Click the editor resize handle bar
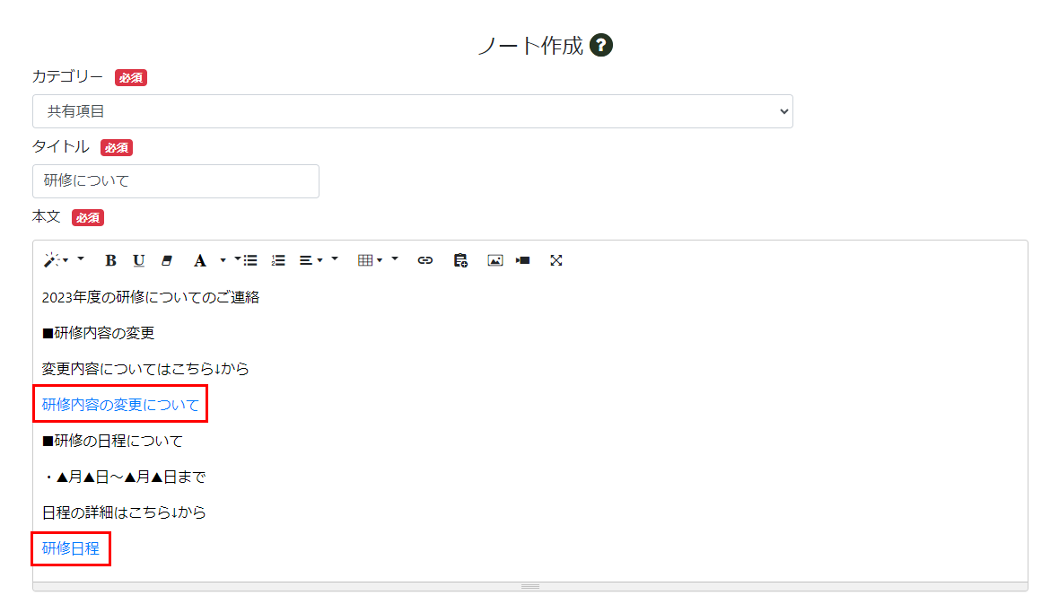Viewport: 1059px width, 613px height. tap(530, 586)
